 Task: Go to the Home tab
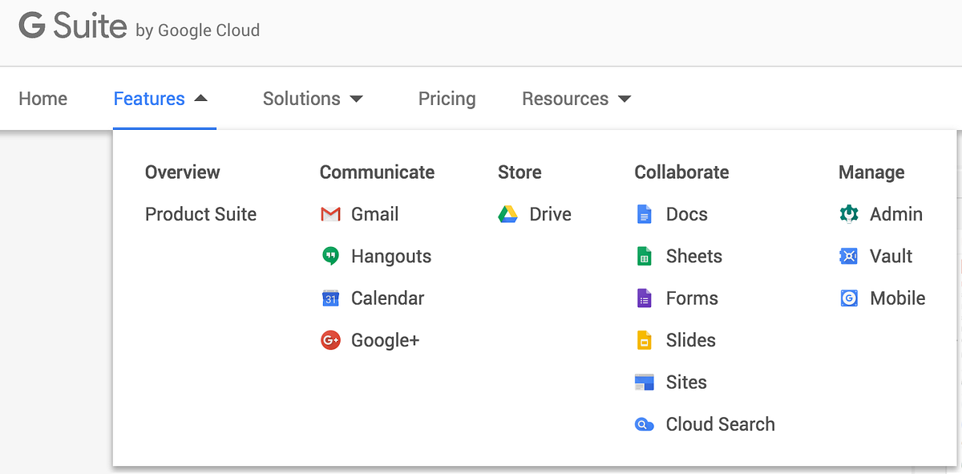coord(43,99)
